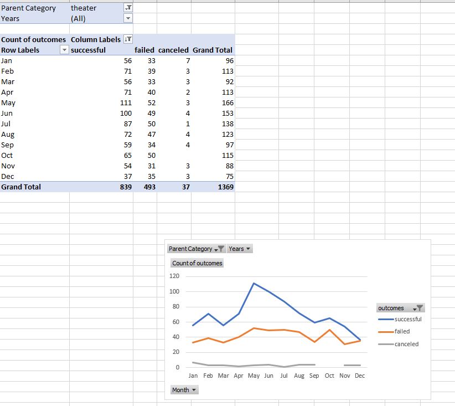The height and width of the screenshot is (406, 455).
Task: Open the Years (All) filter dropdown
Action: click(x=128, y=18)
